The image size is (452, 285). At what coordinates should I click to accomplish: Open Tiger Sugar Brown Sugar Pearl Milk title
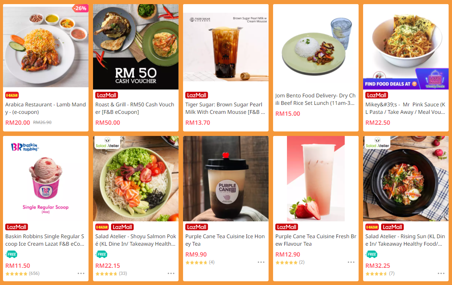pos(225,108)
